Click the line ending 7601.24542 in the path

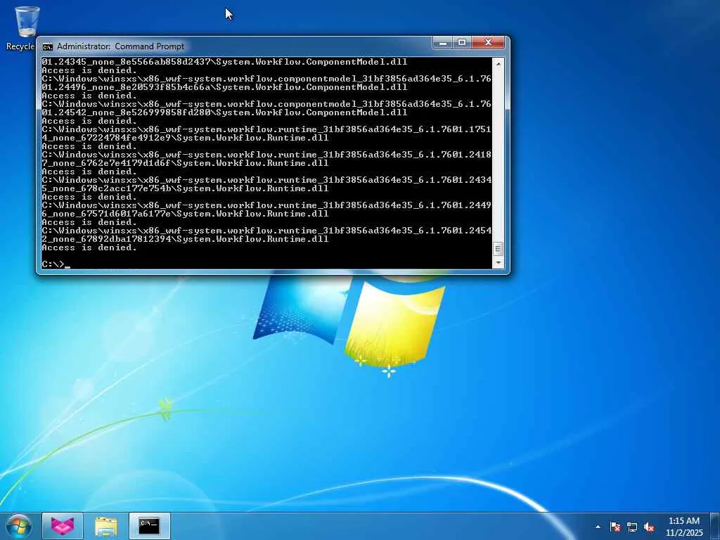click(266, 231)
